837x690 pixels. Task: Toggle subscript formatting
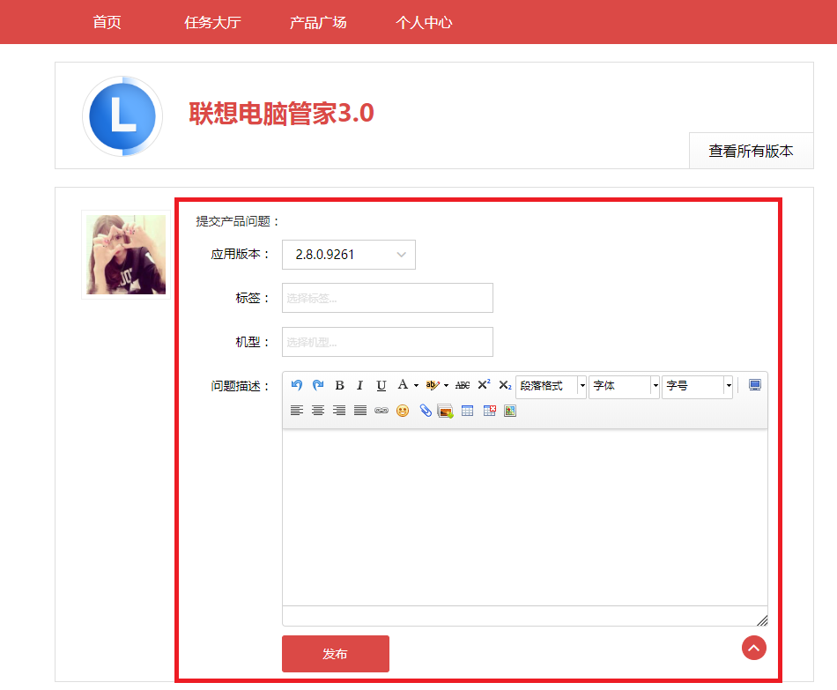point(505,385)
